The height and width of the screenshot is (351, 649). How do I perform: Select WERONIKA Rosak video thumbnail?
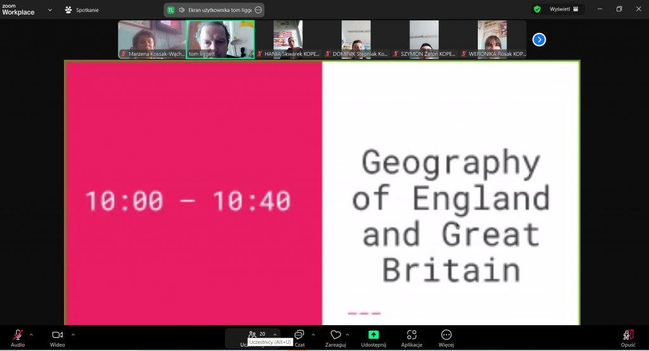[492, 40]
